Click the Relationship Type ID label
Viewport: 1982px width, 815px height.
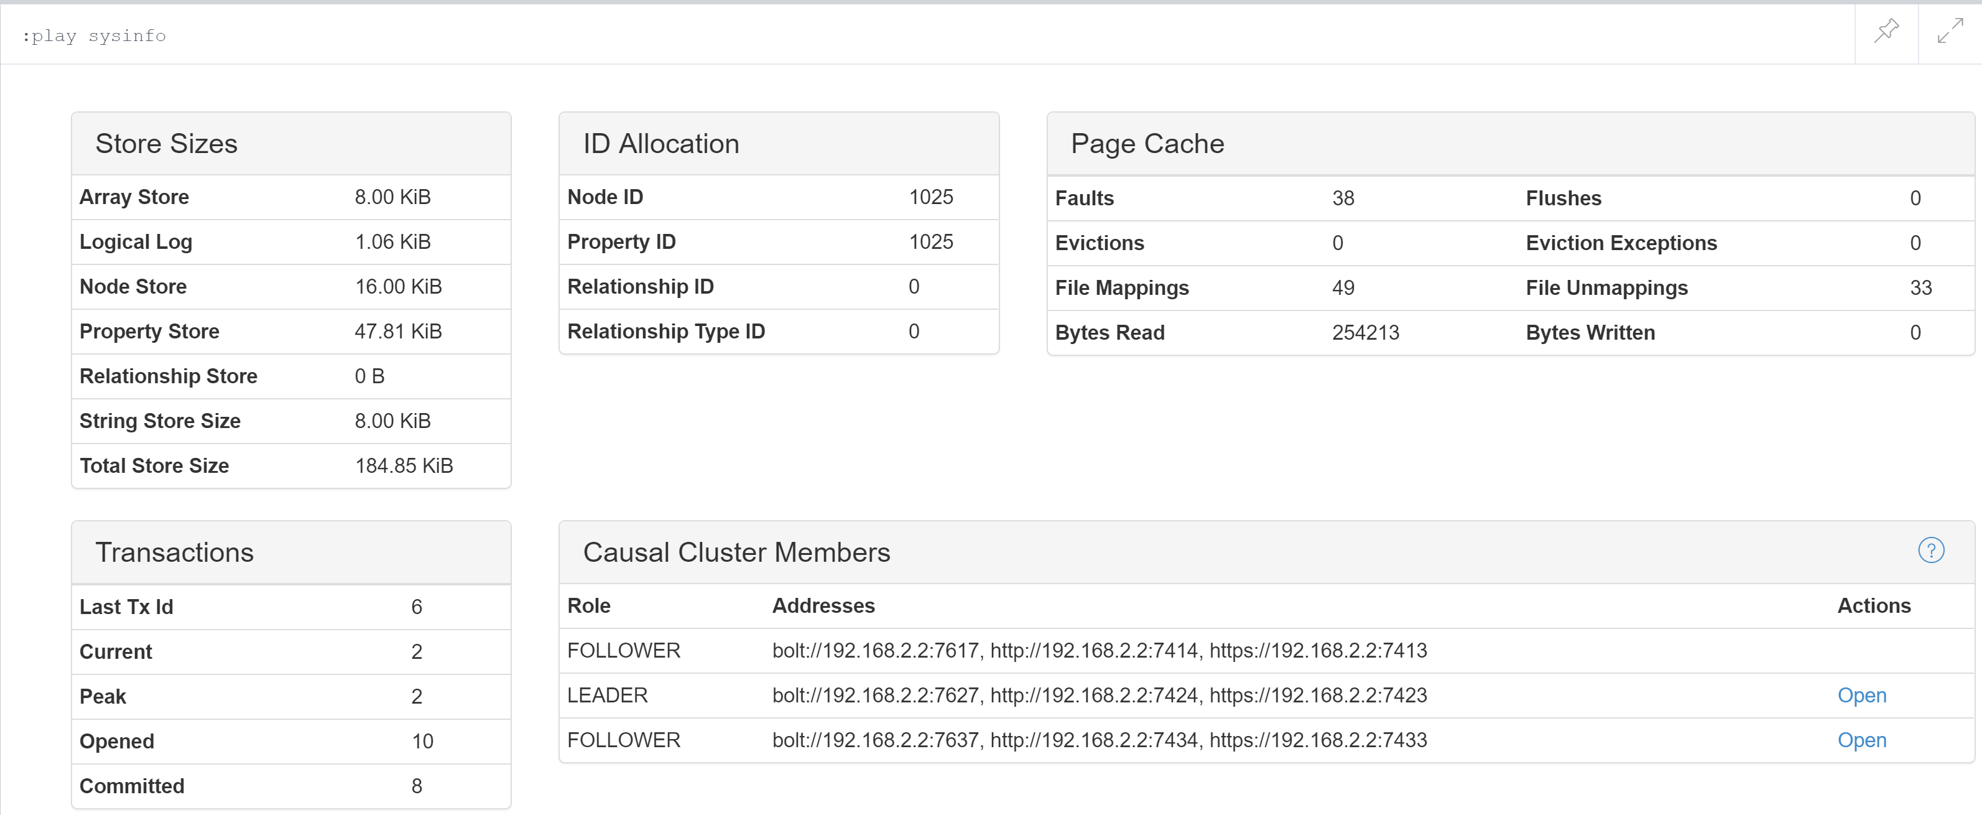coord(665,331)
